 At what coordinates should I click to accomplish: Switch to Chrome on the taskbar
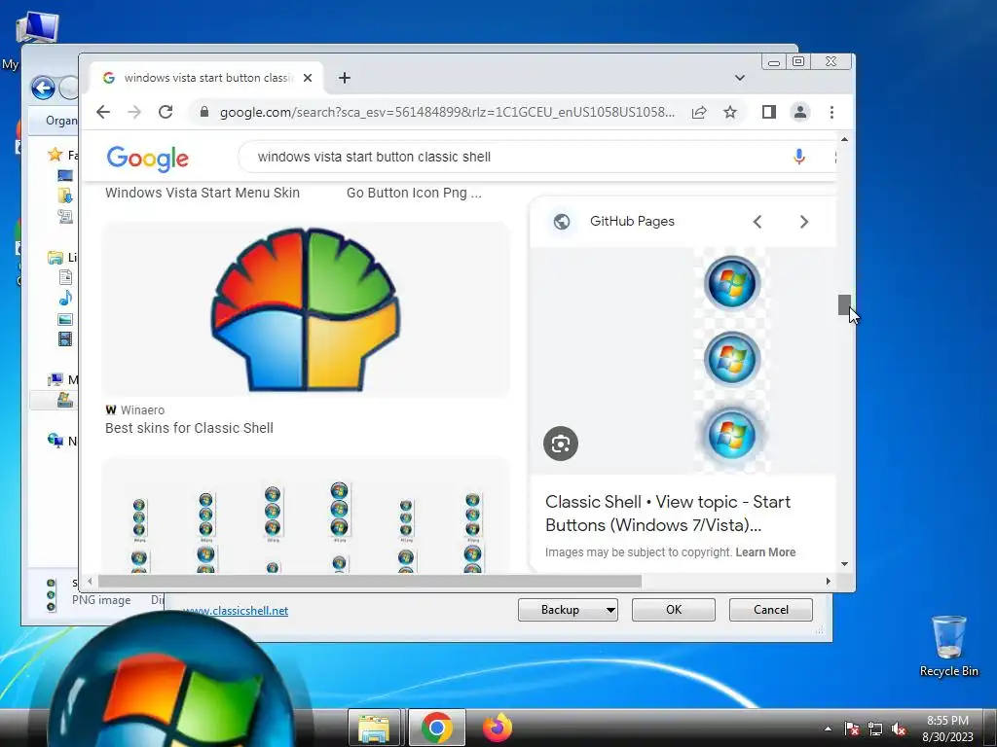(436, 728)
